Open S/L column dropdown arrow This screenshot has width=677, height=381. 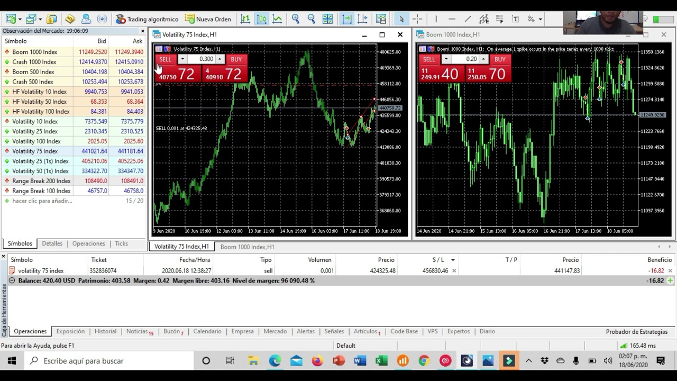[x=453, y=260]
